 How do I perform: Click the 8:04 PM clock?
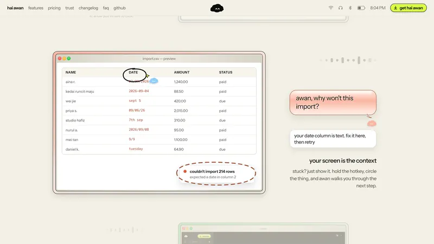[x=378, y=8]
